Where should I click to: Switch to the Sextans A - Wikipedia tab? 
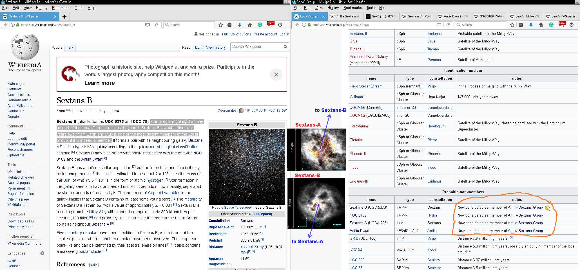[x=417, y=16]
